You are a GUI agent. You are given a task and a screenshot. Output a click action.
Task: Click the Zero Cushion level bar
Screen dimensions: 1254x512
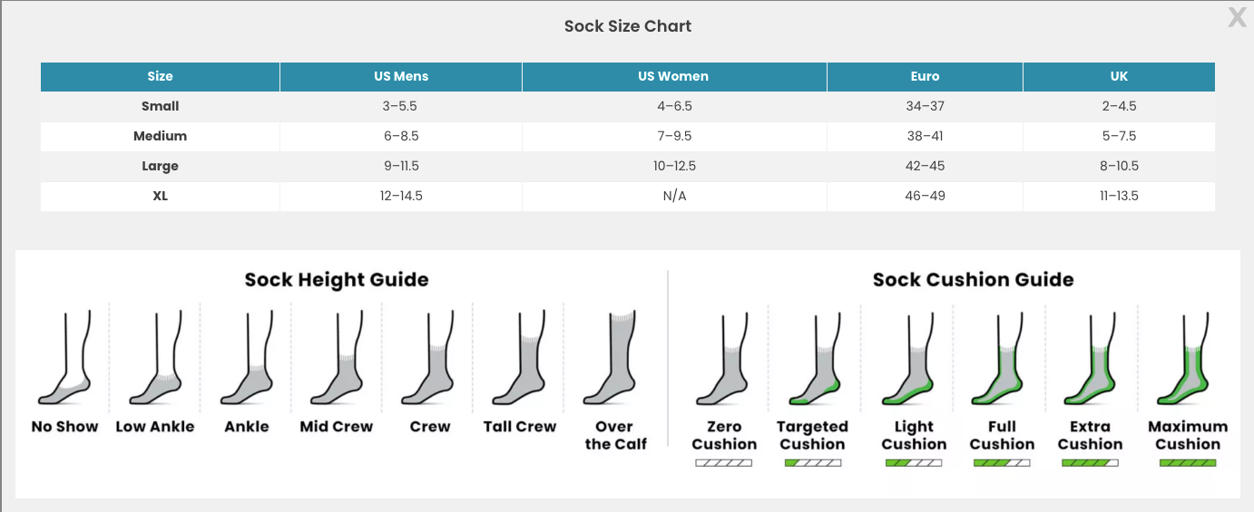point(723,463)
